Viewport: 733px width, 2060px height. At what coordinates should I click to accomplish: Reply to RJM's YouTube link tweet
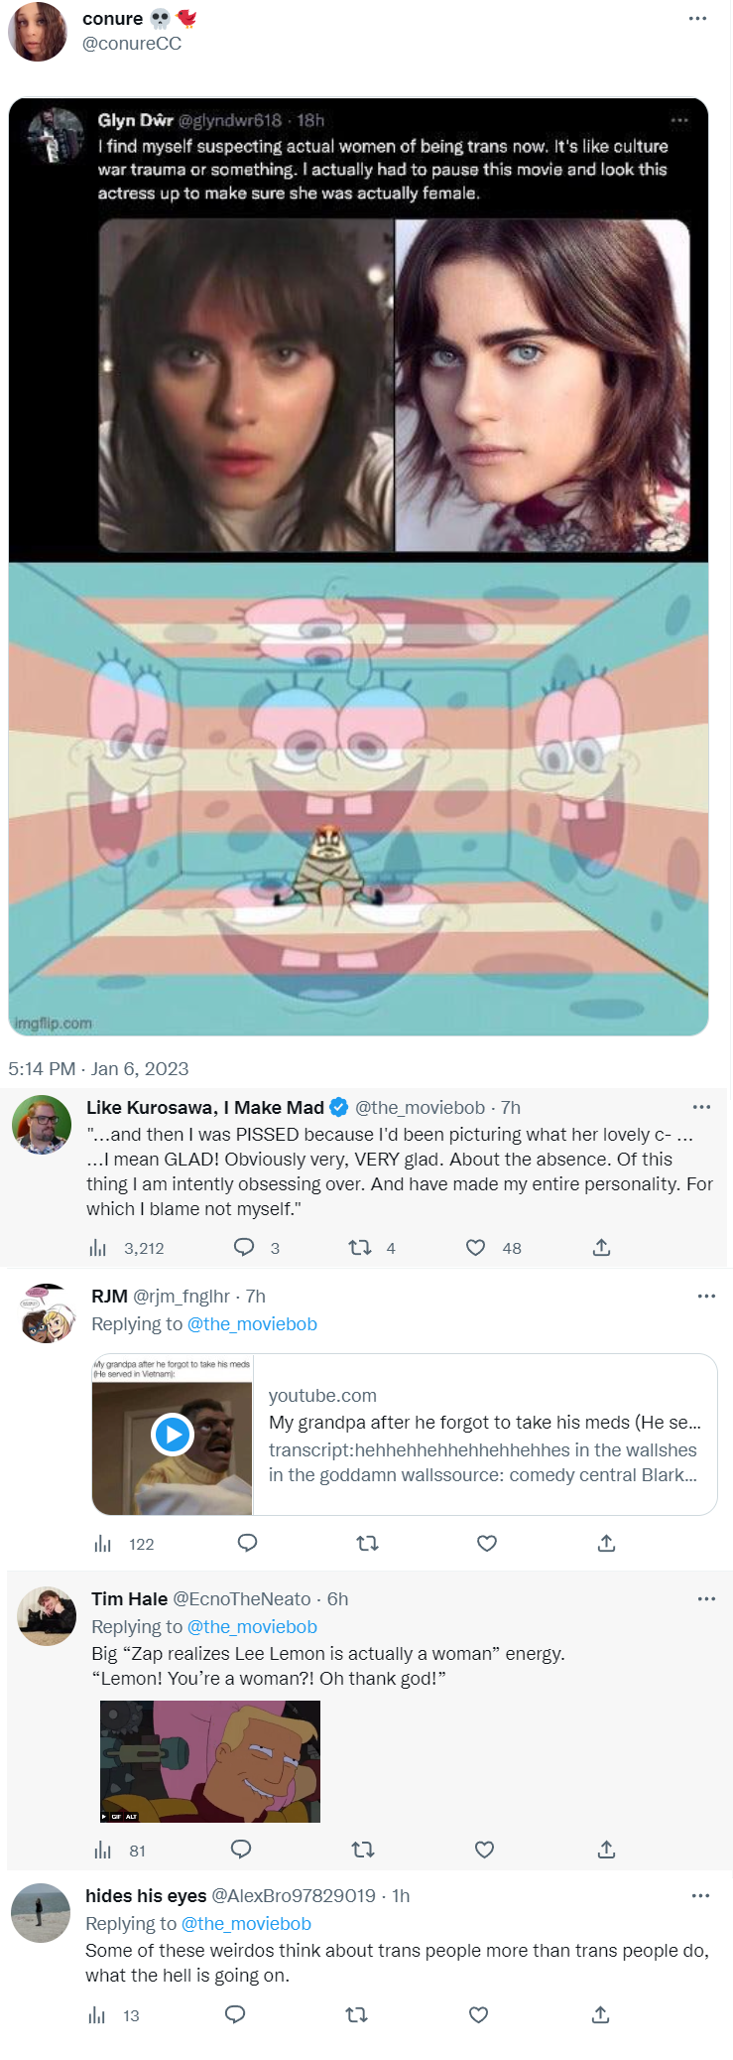[248, 1543]
